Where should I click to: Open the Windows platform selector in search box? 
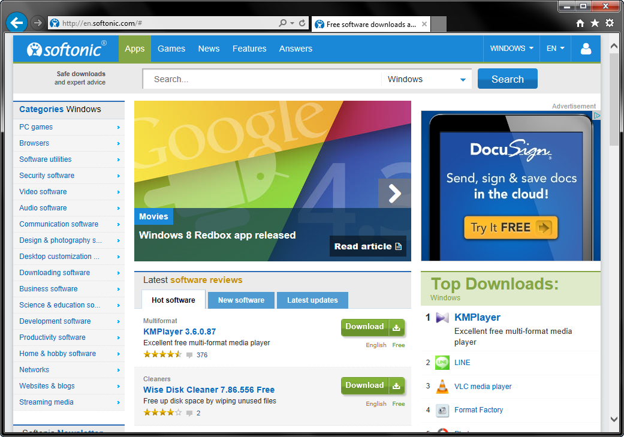coord(426,79)
